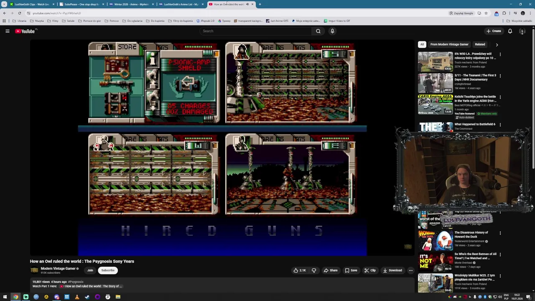Open Best Batman of All Time thumbnail

click(435, 262)
